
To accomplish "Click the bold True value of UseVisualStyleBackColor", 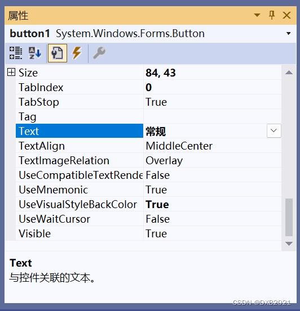I will (157, 205).
